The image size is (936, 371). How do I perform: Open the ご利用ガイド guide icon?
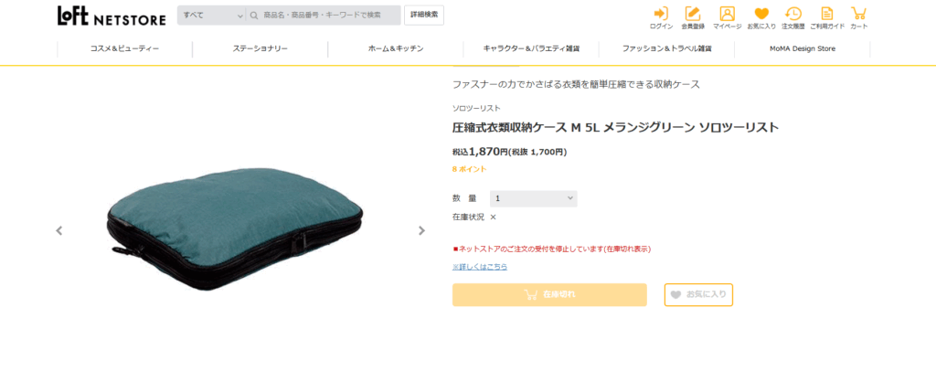[x=826, y=17]
